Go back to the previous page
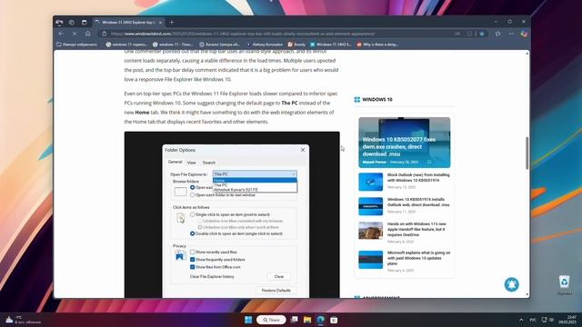582x327 pixels. 61,34
